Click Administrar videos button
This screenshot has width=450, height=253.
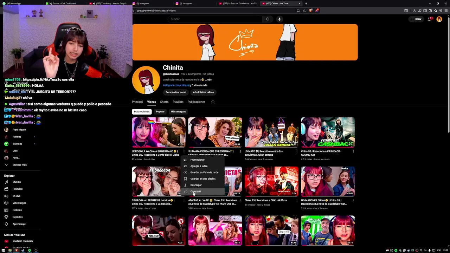pos(203,92)
